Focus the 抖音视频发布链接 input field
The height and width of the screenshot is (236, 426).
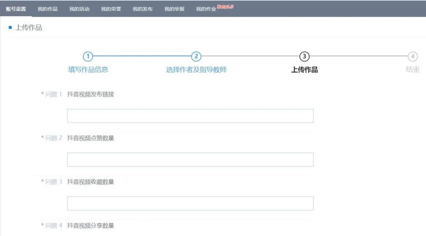(x=190, y=116)
